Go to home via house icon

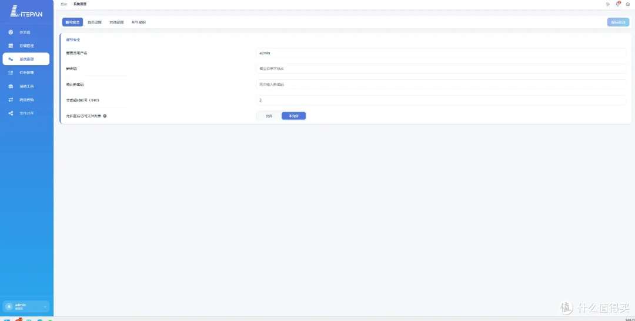coord(628,4)
